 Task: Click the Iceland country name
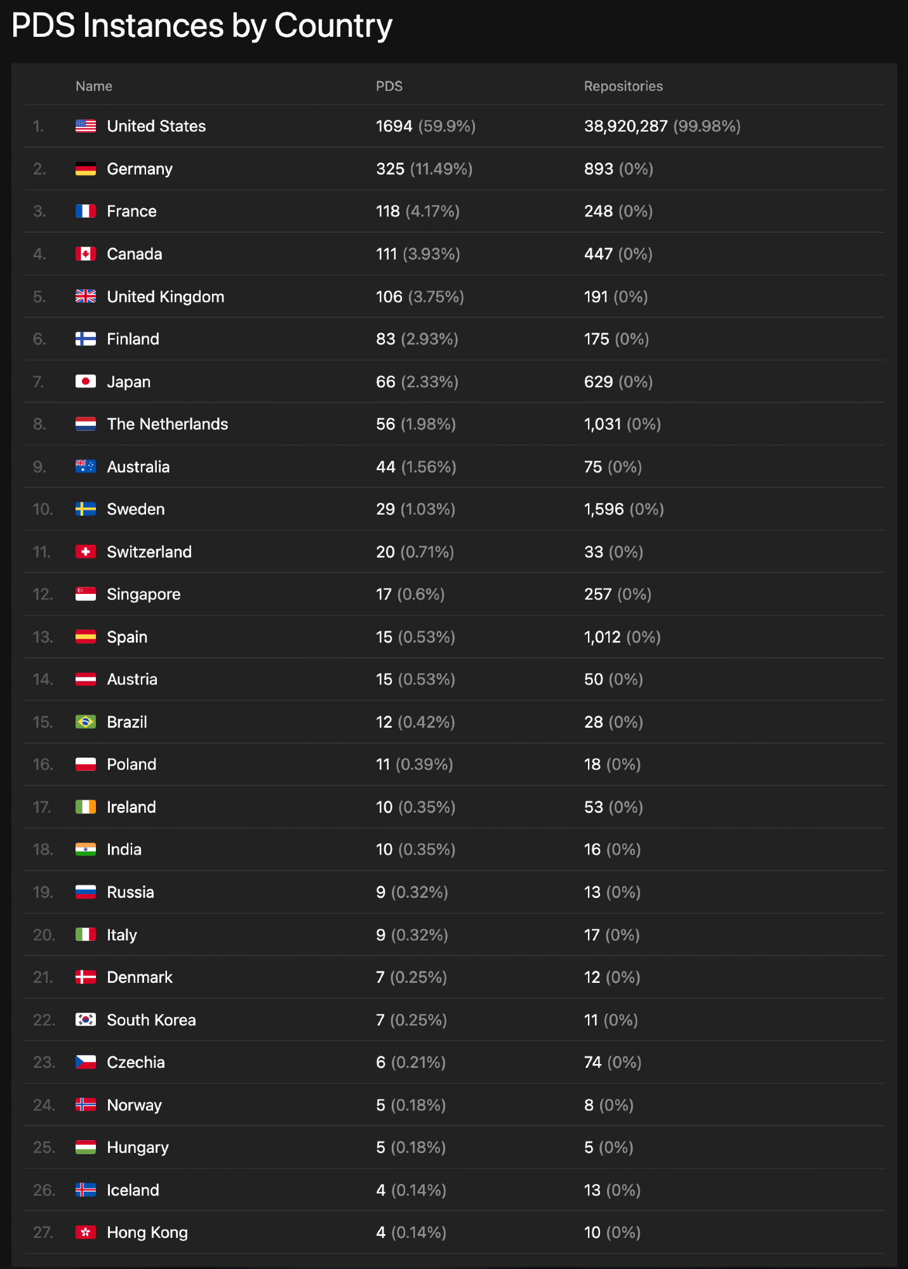coord(133,1190)
